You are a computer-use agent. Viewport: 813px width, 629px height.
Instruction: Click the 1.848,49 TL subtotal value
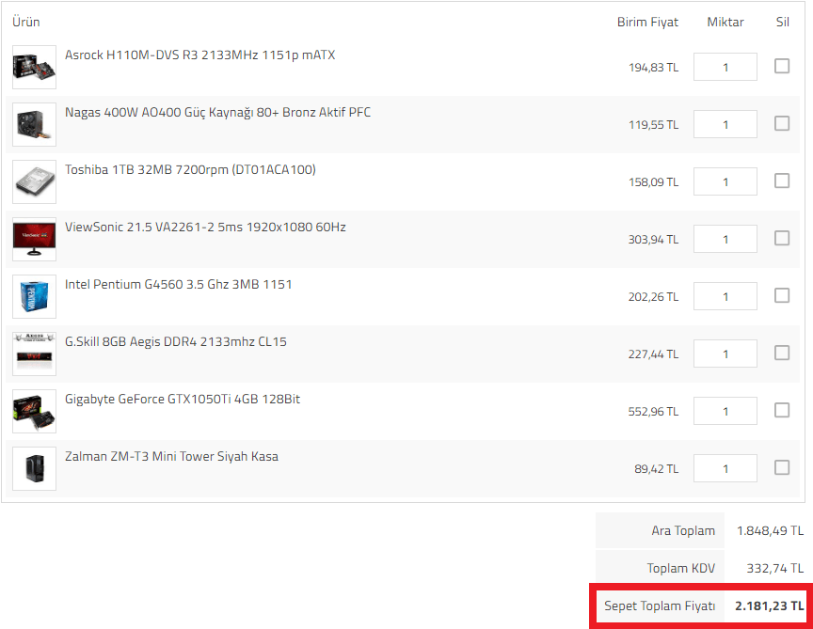tap(770, 530)
